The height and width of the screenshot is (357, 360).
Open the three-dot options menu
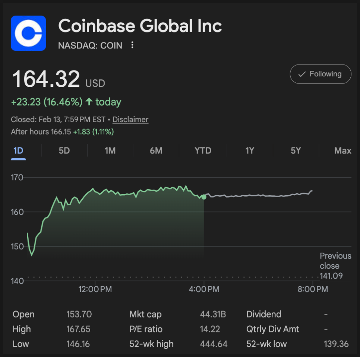pyautogui.click(x=132, y=45)
